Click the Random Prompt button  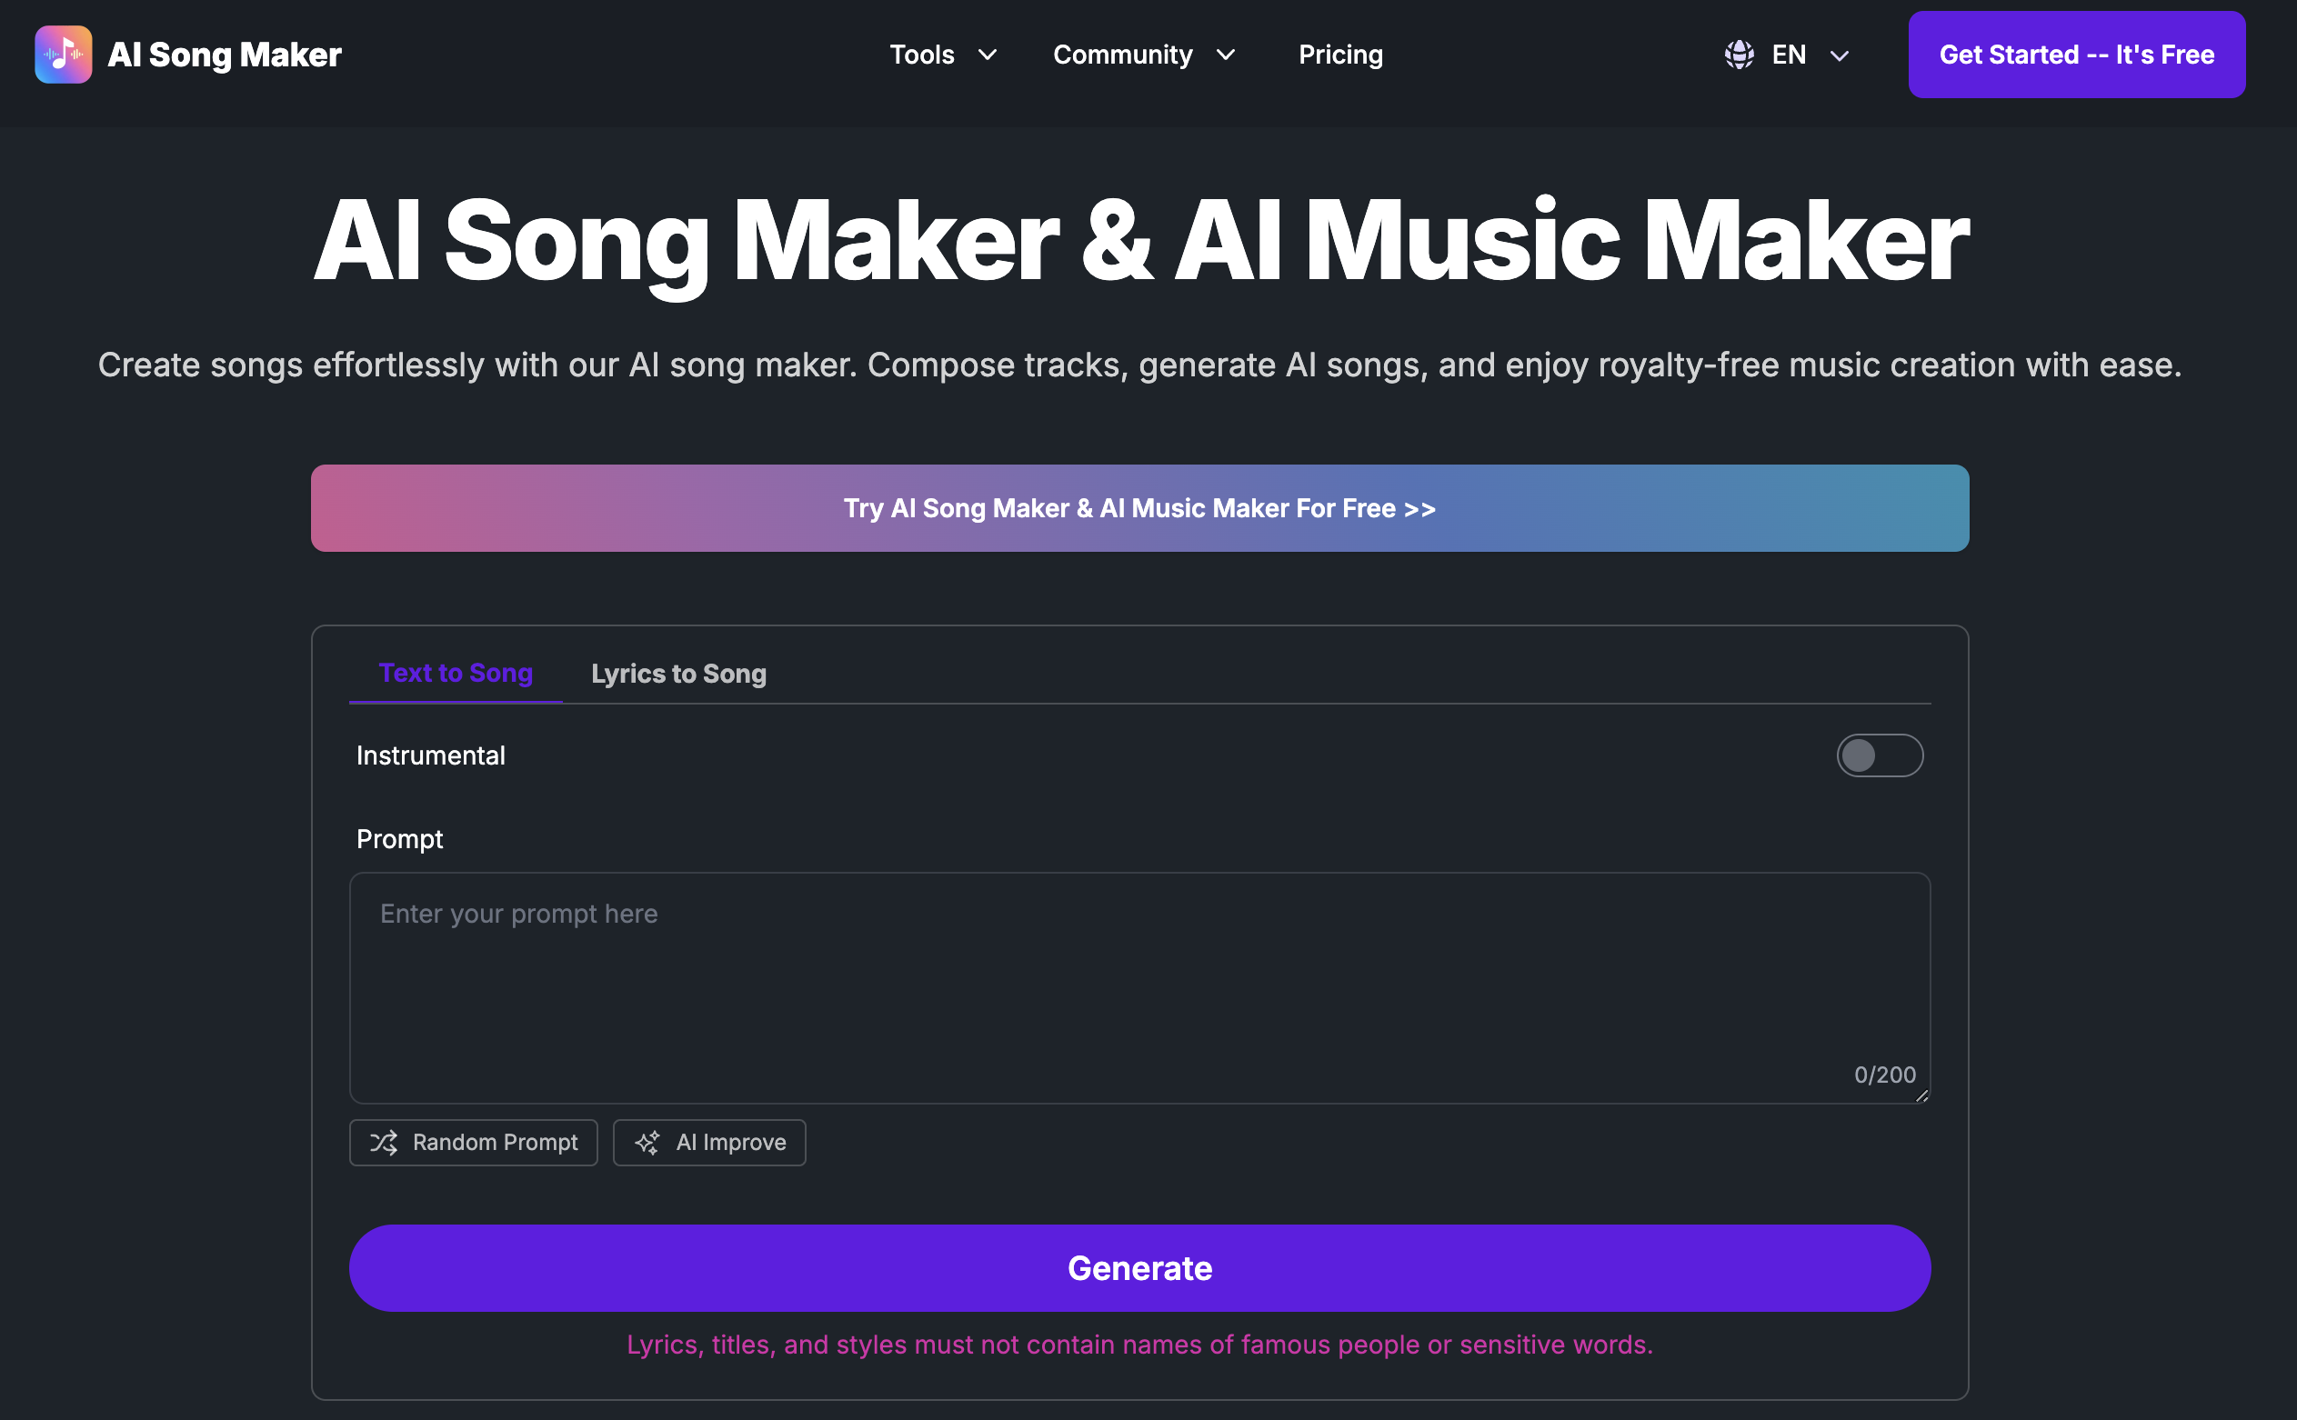pos(474,1142)
